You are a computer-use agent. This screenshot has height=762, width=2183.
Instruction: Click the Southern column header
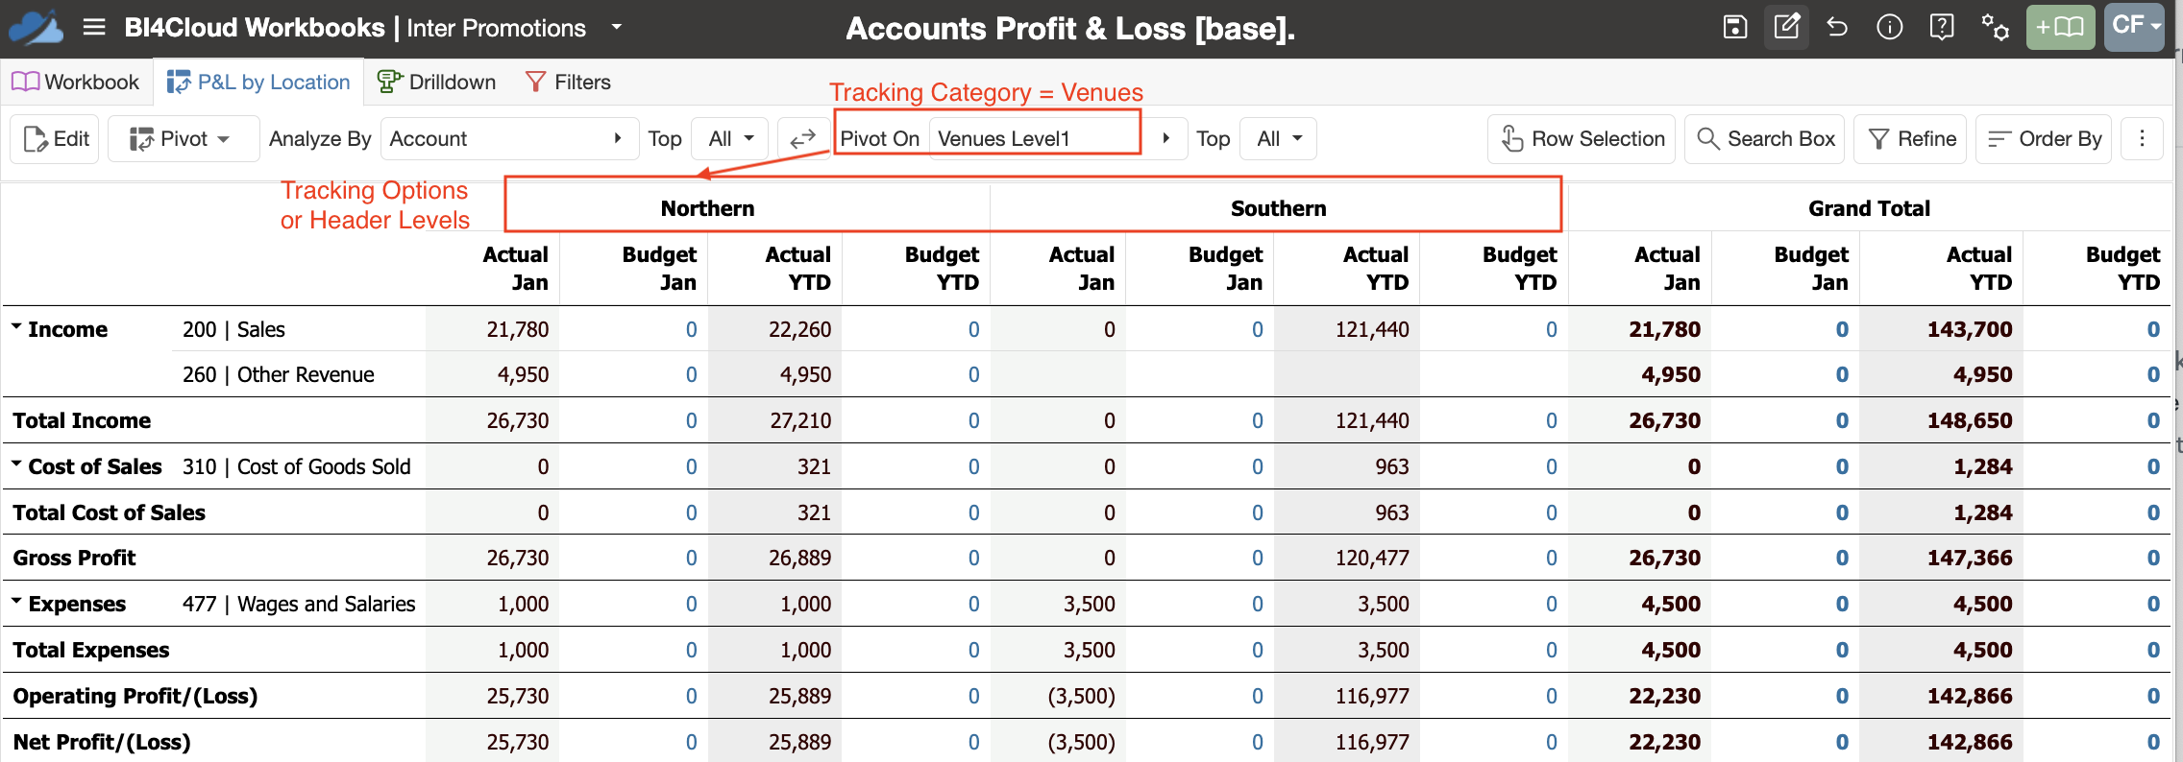point(1278,208)
